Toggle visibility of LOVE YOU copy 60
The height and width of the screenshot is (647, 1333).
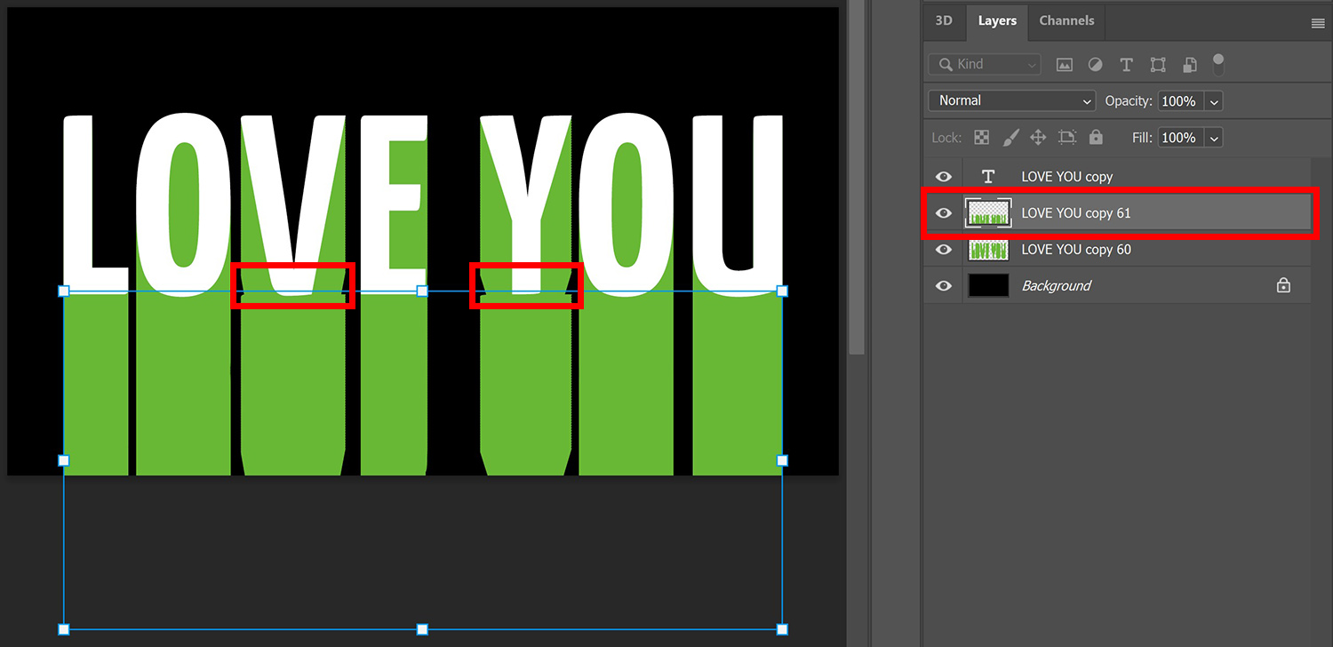(x=943, y=250)
